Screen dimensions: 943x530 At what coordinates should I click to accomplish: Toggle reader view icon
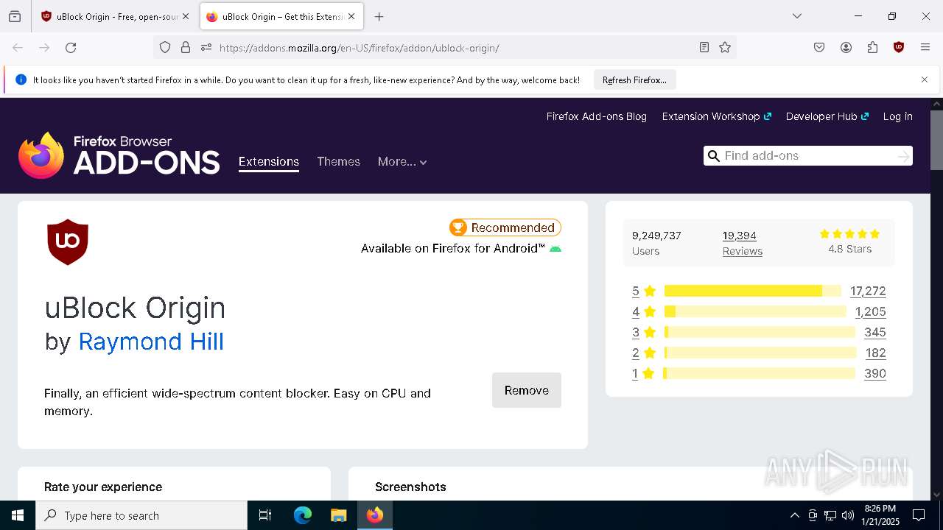click(x=704, y=48)
